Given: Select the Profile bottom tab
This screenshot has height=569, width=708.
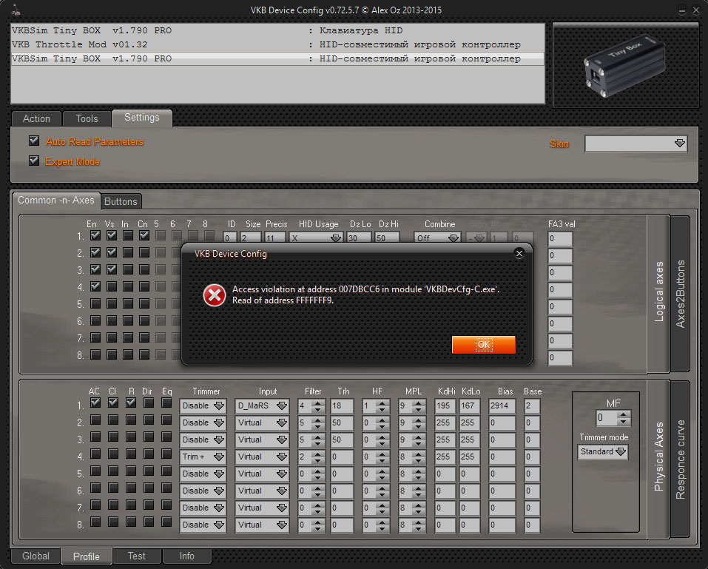Looking at the screenshot, I should 87,556.
